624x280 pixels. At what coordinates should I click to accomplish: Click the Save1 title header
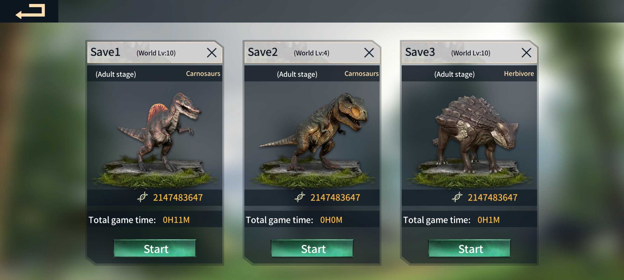[105, 52]
